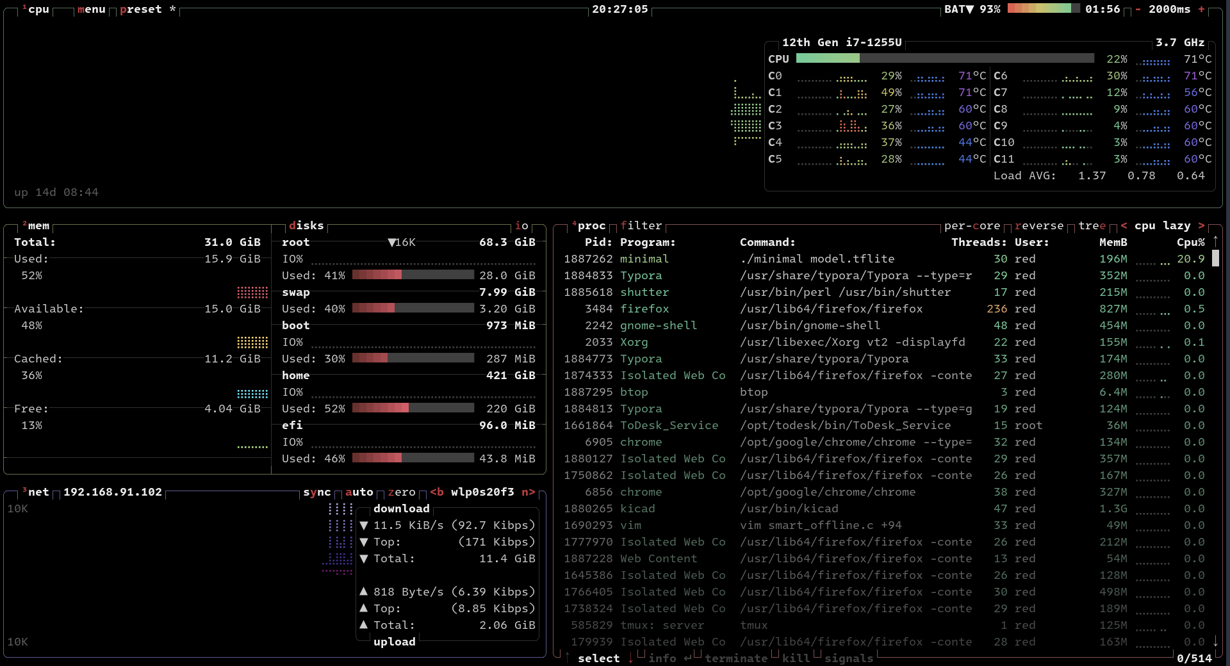
Task: Select the Xorg process row
Action: pyautogui.click(x=884, y=342)
